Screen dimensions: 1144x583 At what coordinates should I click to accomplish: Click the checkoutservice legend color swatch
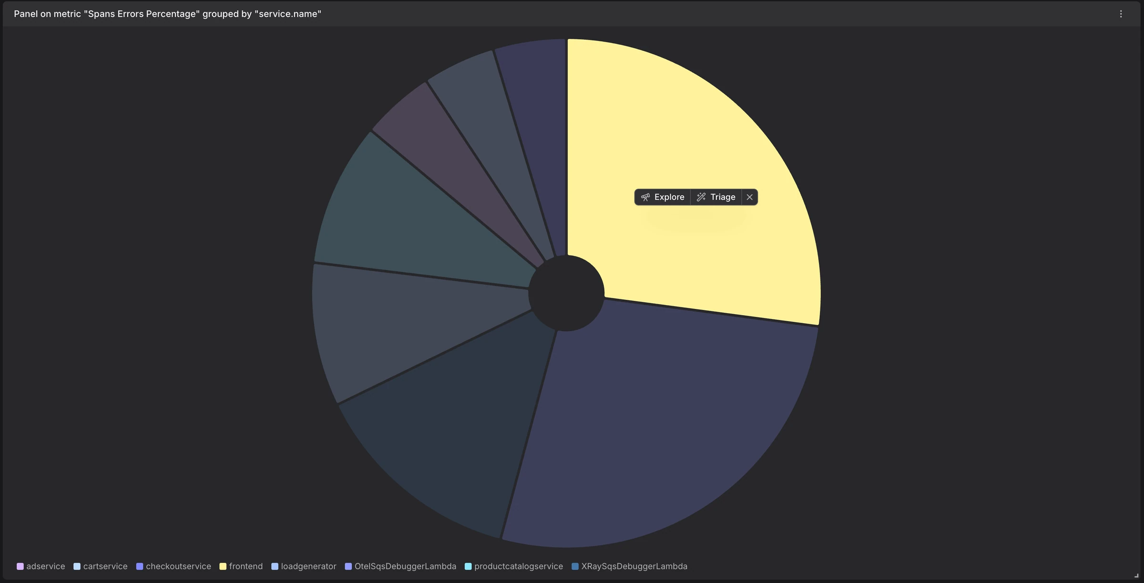click(x=140, y=566)
